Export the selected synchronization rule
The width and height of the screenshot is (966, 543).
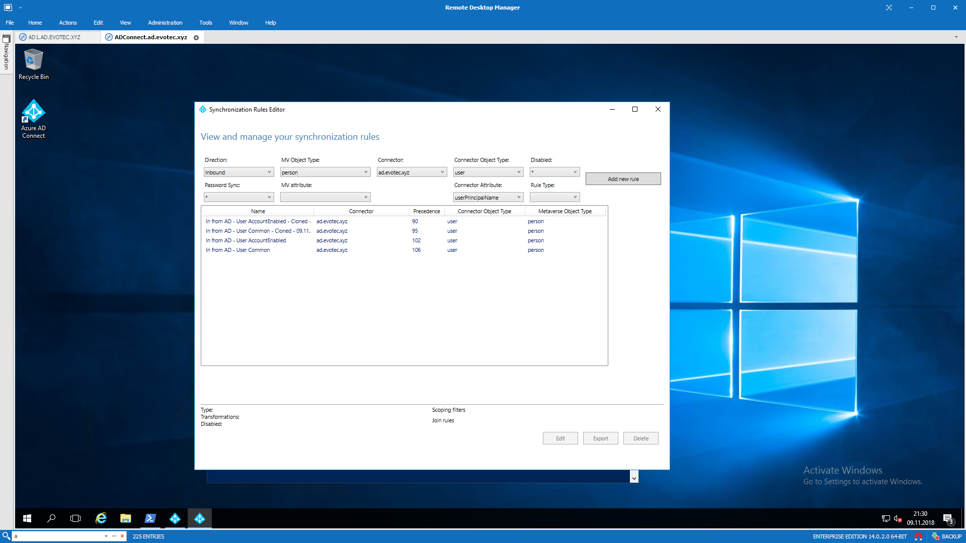600,438
